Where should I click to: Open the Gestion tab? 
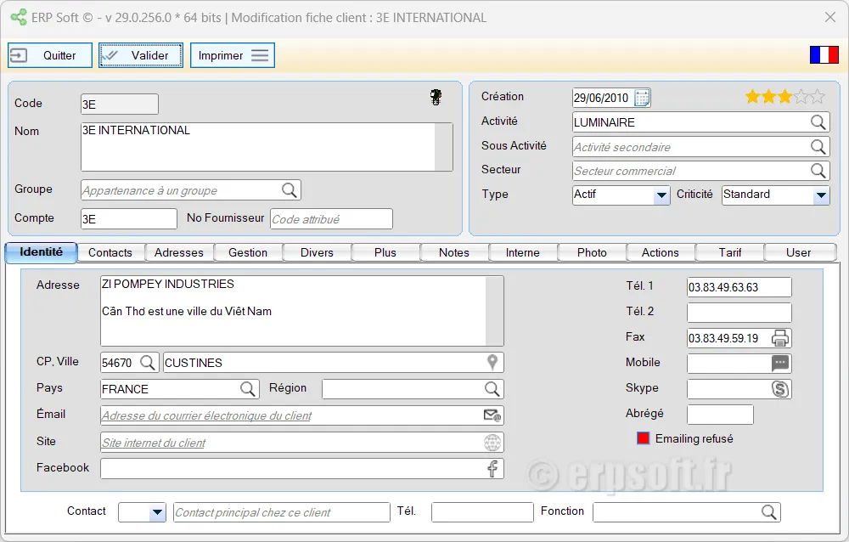pyautogui.click(x=248, y=252)
